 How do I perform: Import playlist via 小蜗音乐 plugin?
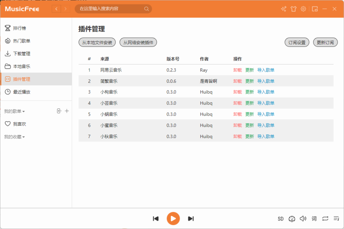point(266,114)
